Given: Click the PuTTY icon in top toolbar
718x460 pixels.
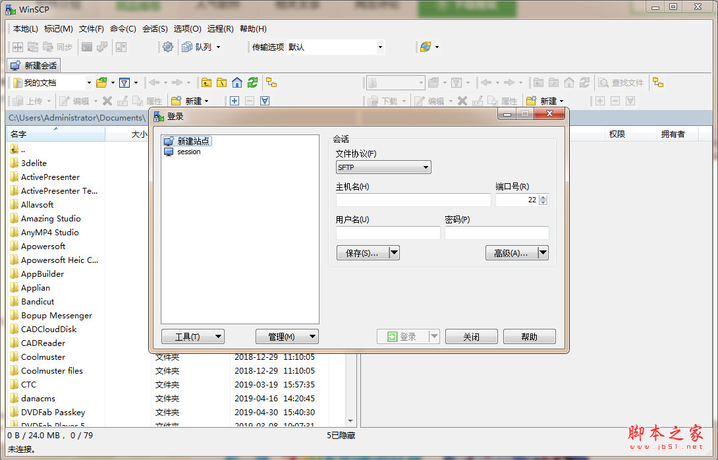Looking at the screenshot, I should click(101, 47).
